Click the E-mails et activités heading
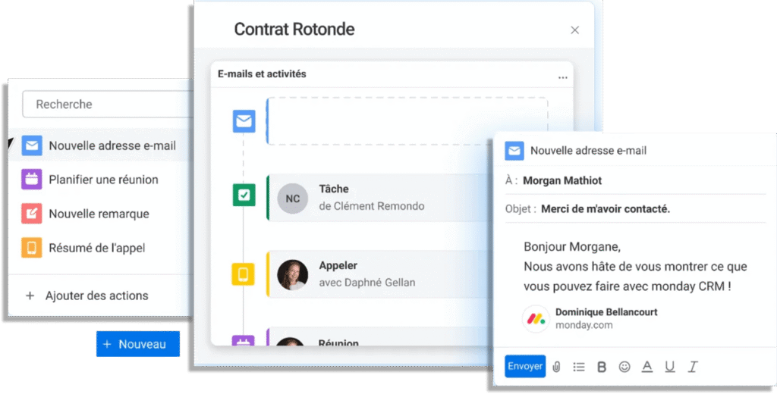 [262, 73]
